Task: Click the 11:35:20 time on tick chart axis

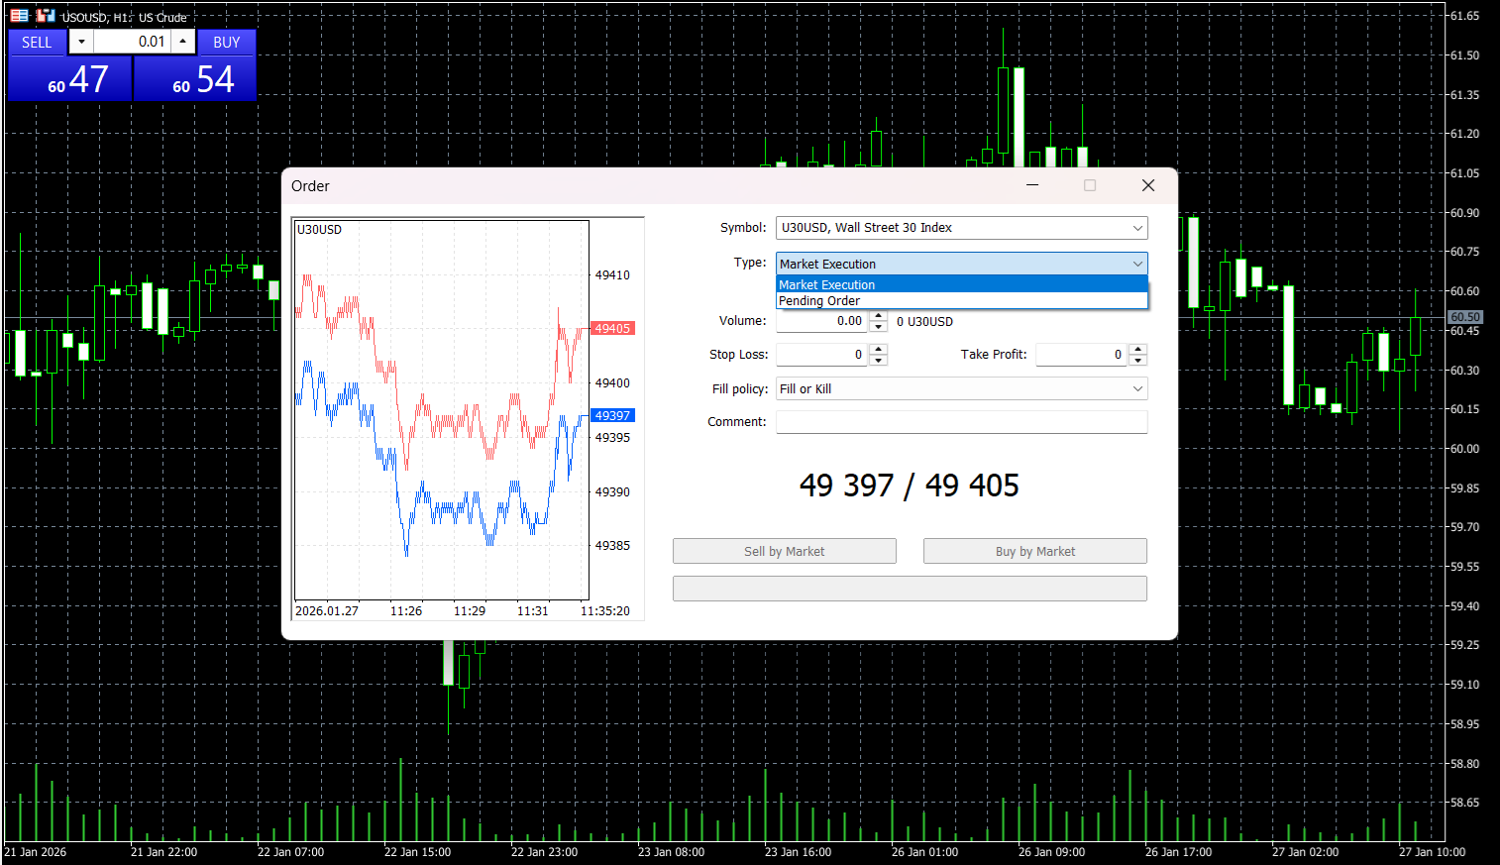Action: [x=605, y=611]
